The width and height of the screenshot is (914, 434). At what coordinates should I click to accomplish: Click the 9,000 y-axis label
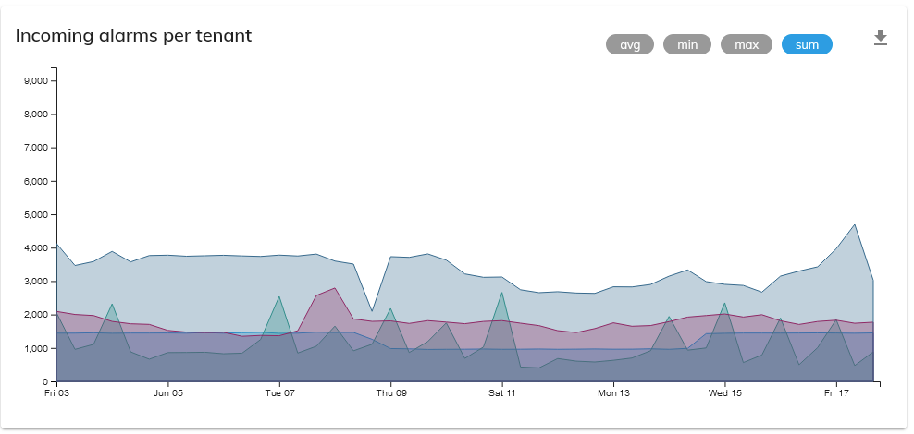[x=35, y=81]
